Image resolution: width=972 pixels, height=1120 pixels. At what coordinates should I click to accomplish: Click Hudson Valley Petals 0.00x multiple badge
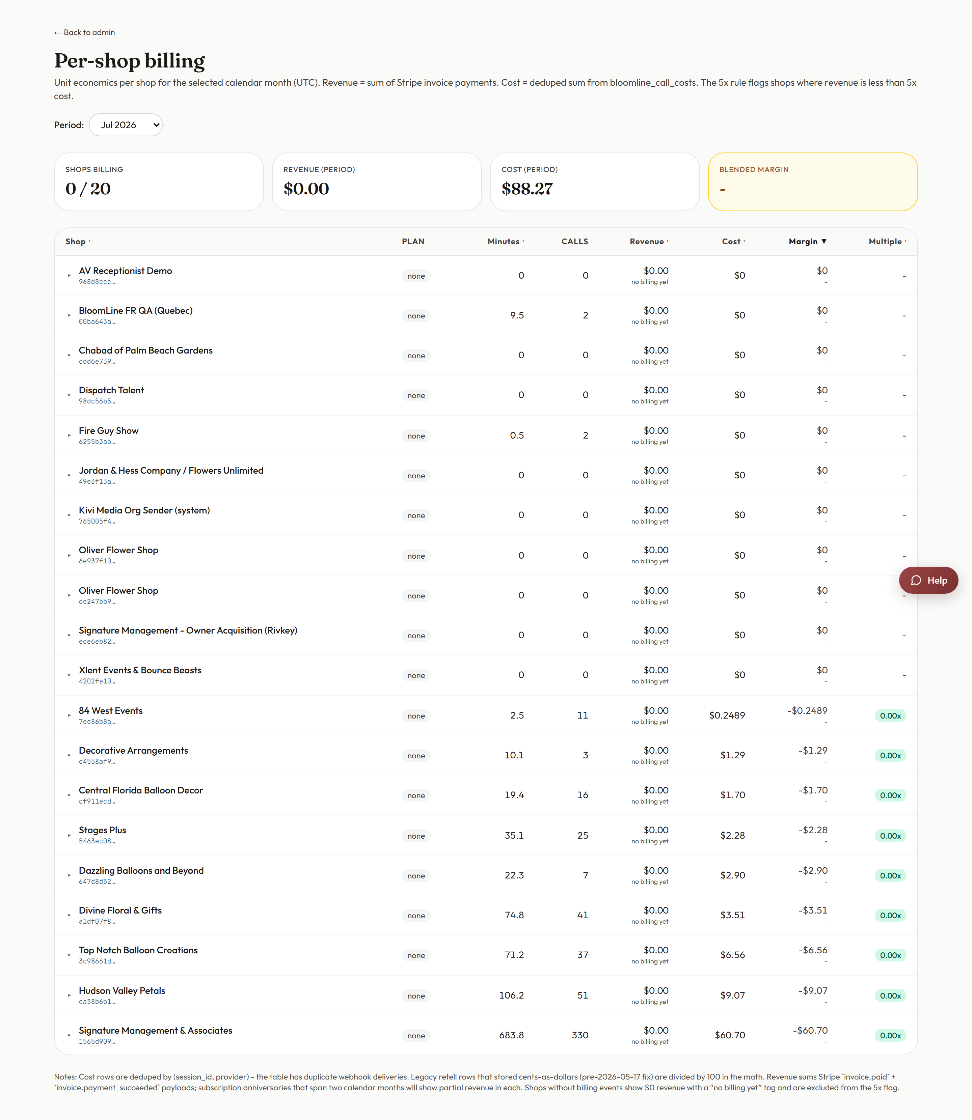(890, 996)
